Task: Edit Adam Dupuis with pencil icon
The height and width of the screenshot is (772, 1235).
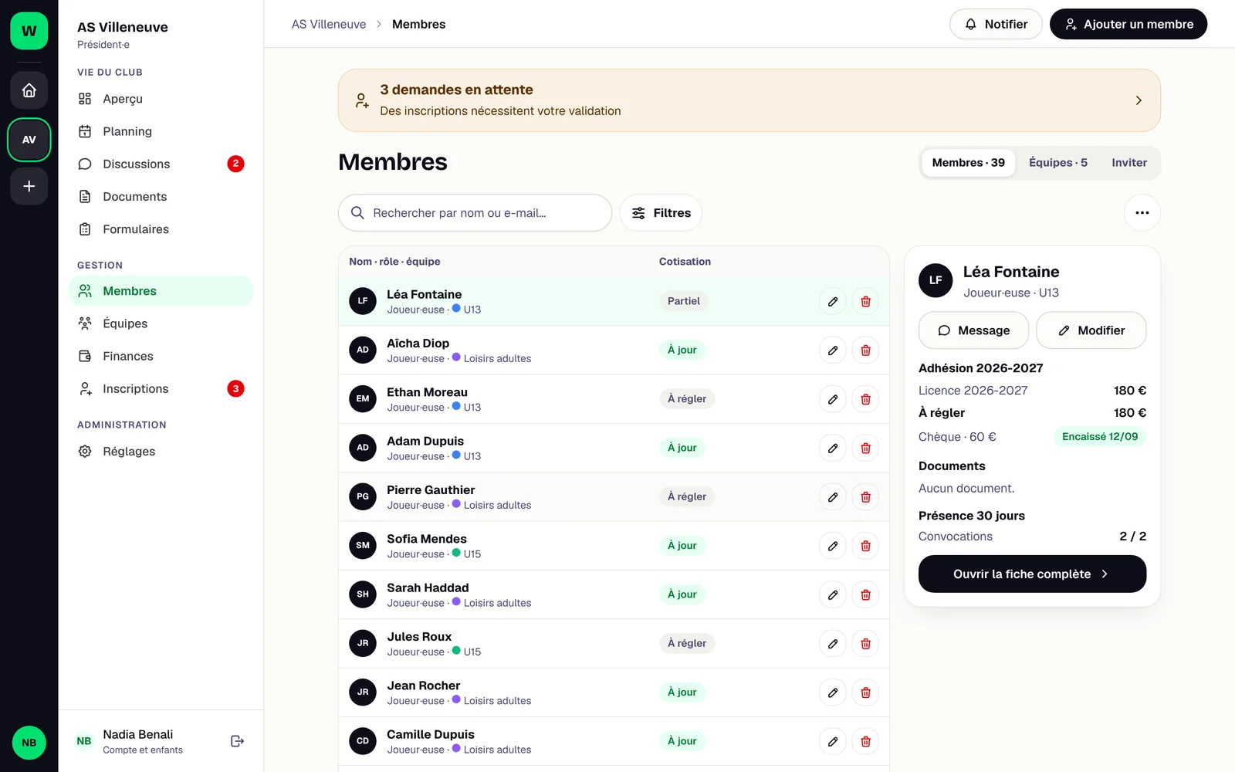Action: [833, 448]
